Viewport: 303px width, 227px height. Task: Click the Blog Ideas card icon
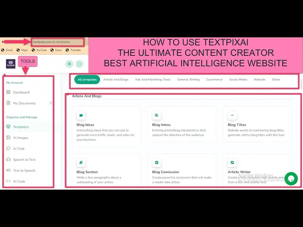[x=81, y=115]
